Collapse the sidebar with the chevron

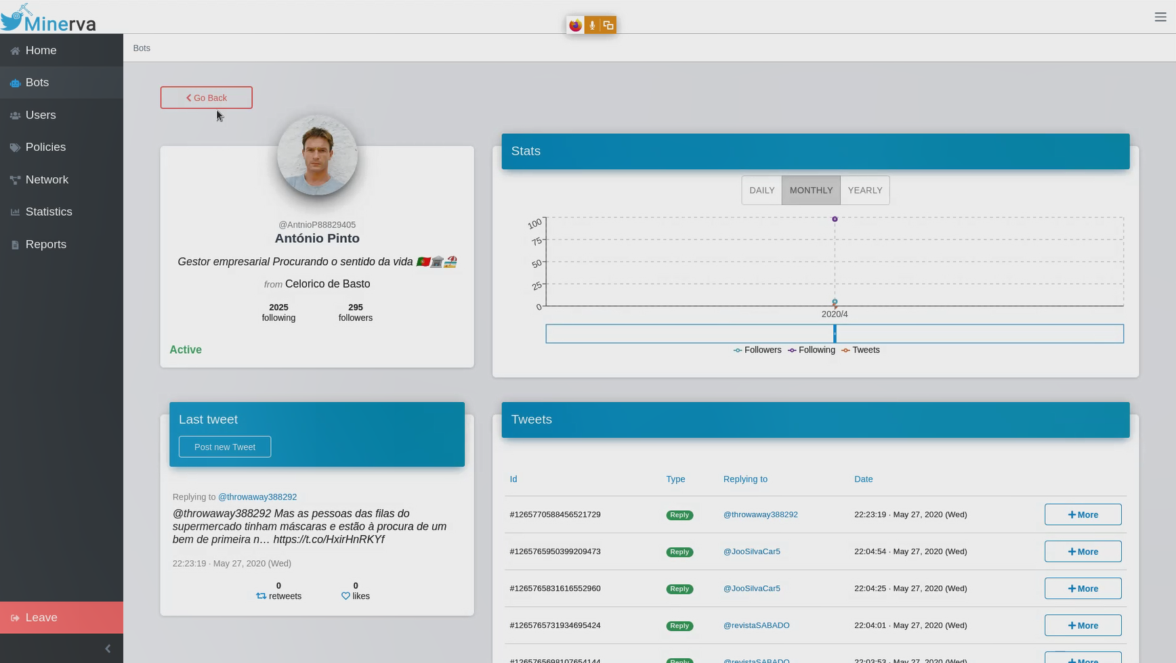coord(108,649)
